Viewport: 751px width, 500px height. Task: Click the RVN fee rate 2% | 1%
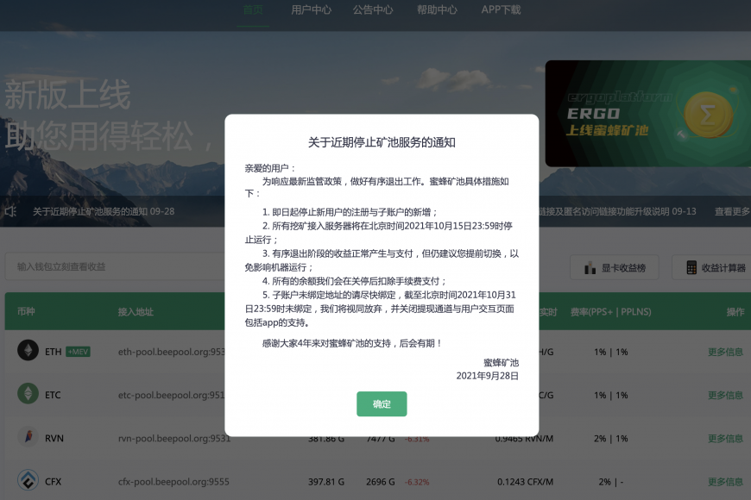coord(610,438)
